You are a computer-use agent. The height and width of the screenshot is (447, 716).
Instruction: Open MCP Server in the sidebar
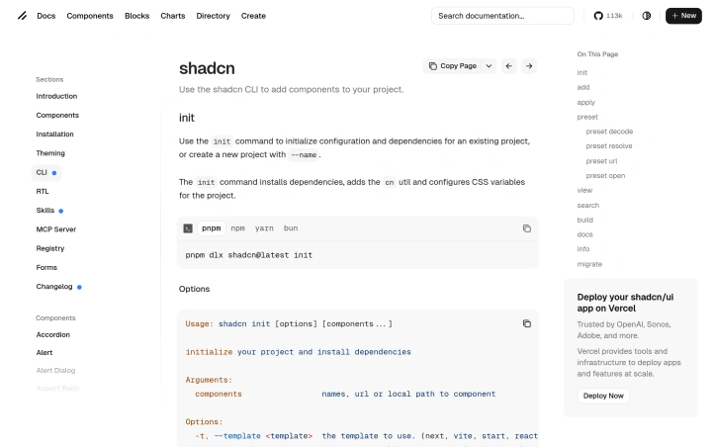pyautogui.click(x=56, y=229)
